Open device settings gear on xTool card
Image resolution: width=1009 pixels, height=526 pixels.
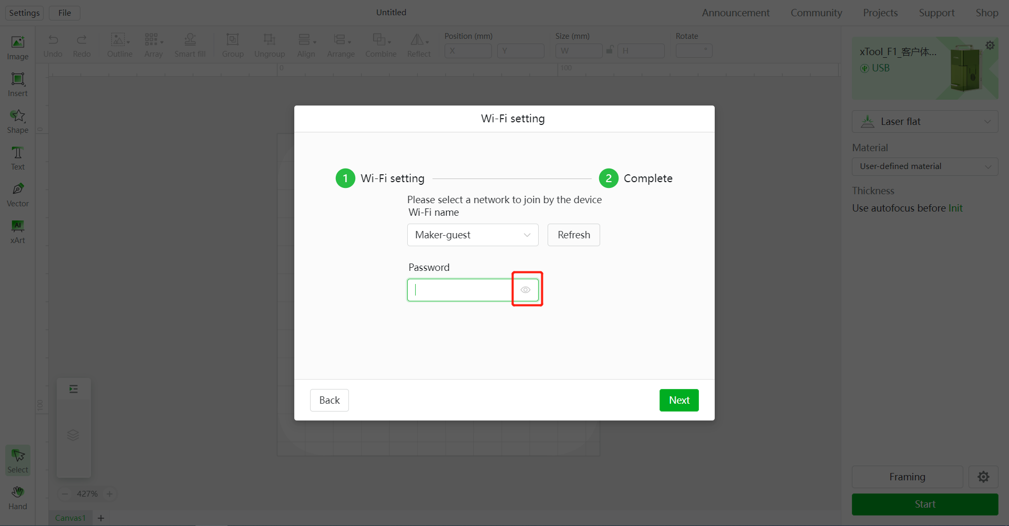point(990,45)
